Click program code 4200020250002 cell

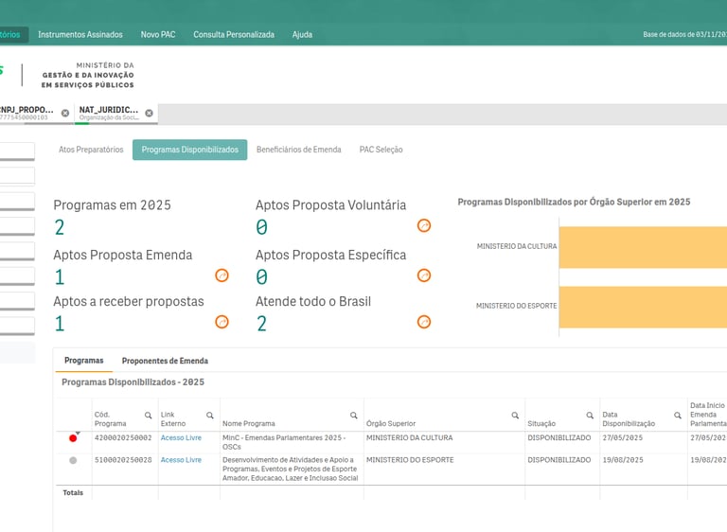click(x=123, y=438)
